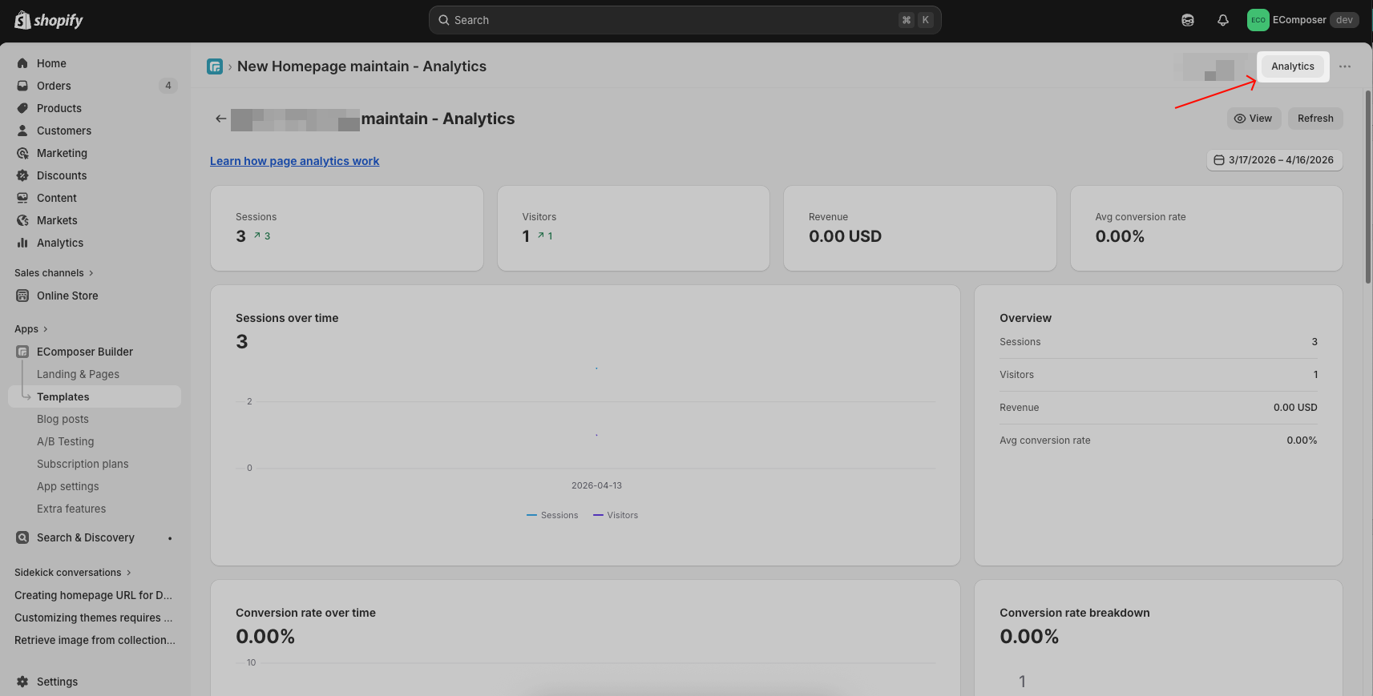The width and height of the screenshot is (1373, 696).
Task: Open the notifications bell
Action: [x=1222, y=20]
